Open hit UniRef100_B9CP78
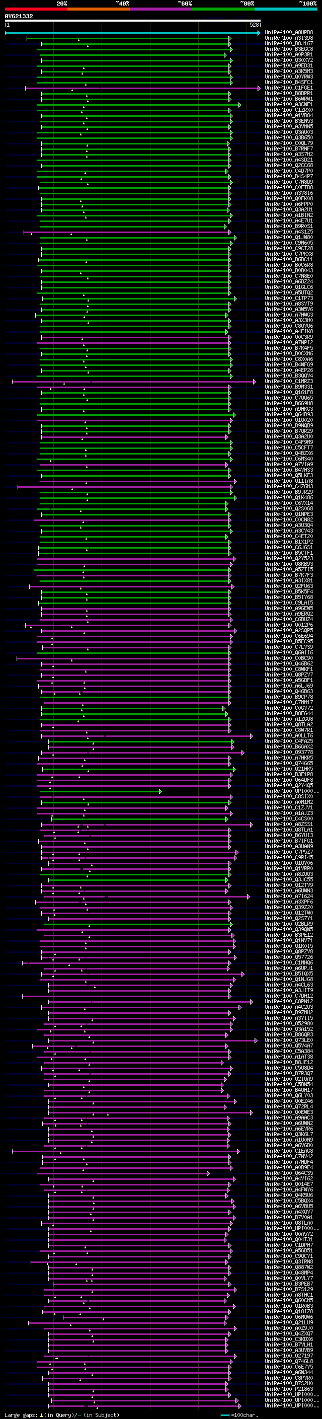Image resolution: width=322 pixels, height=1419 pixels. click(289, 697)
